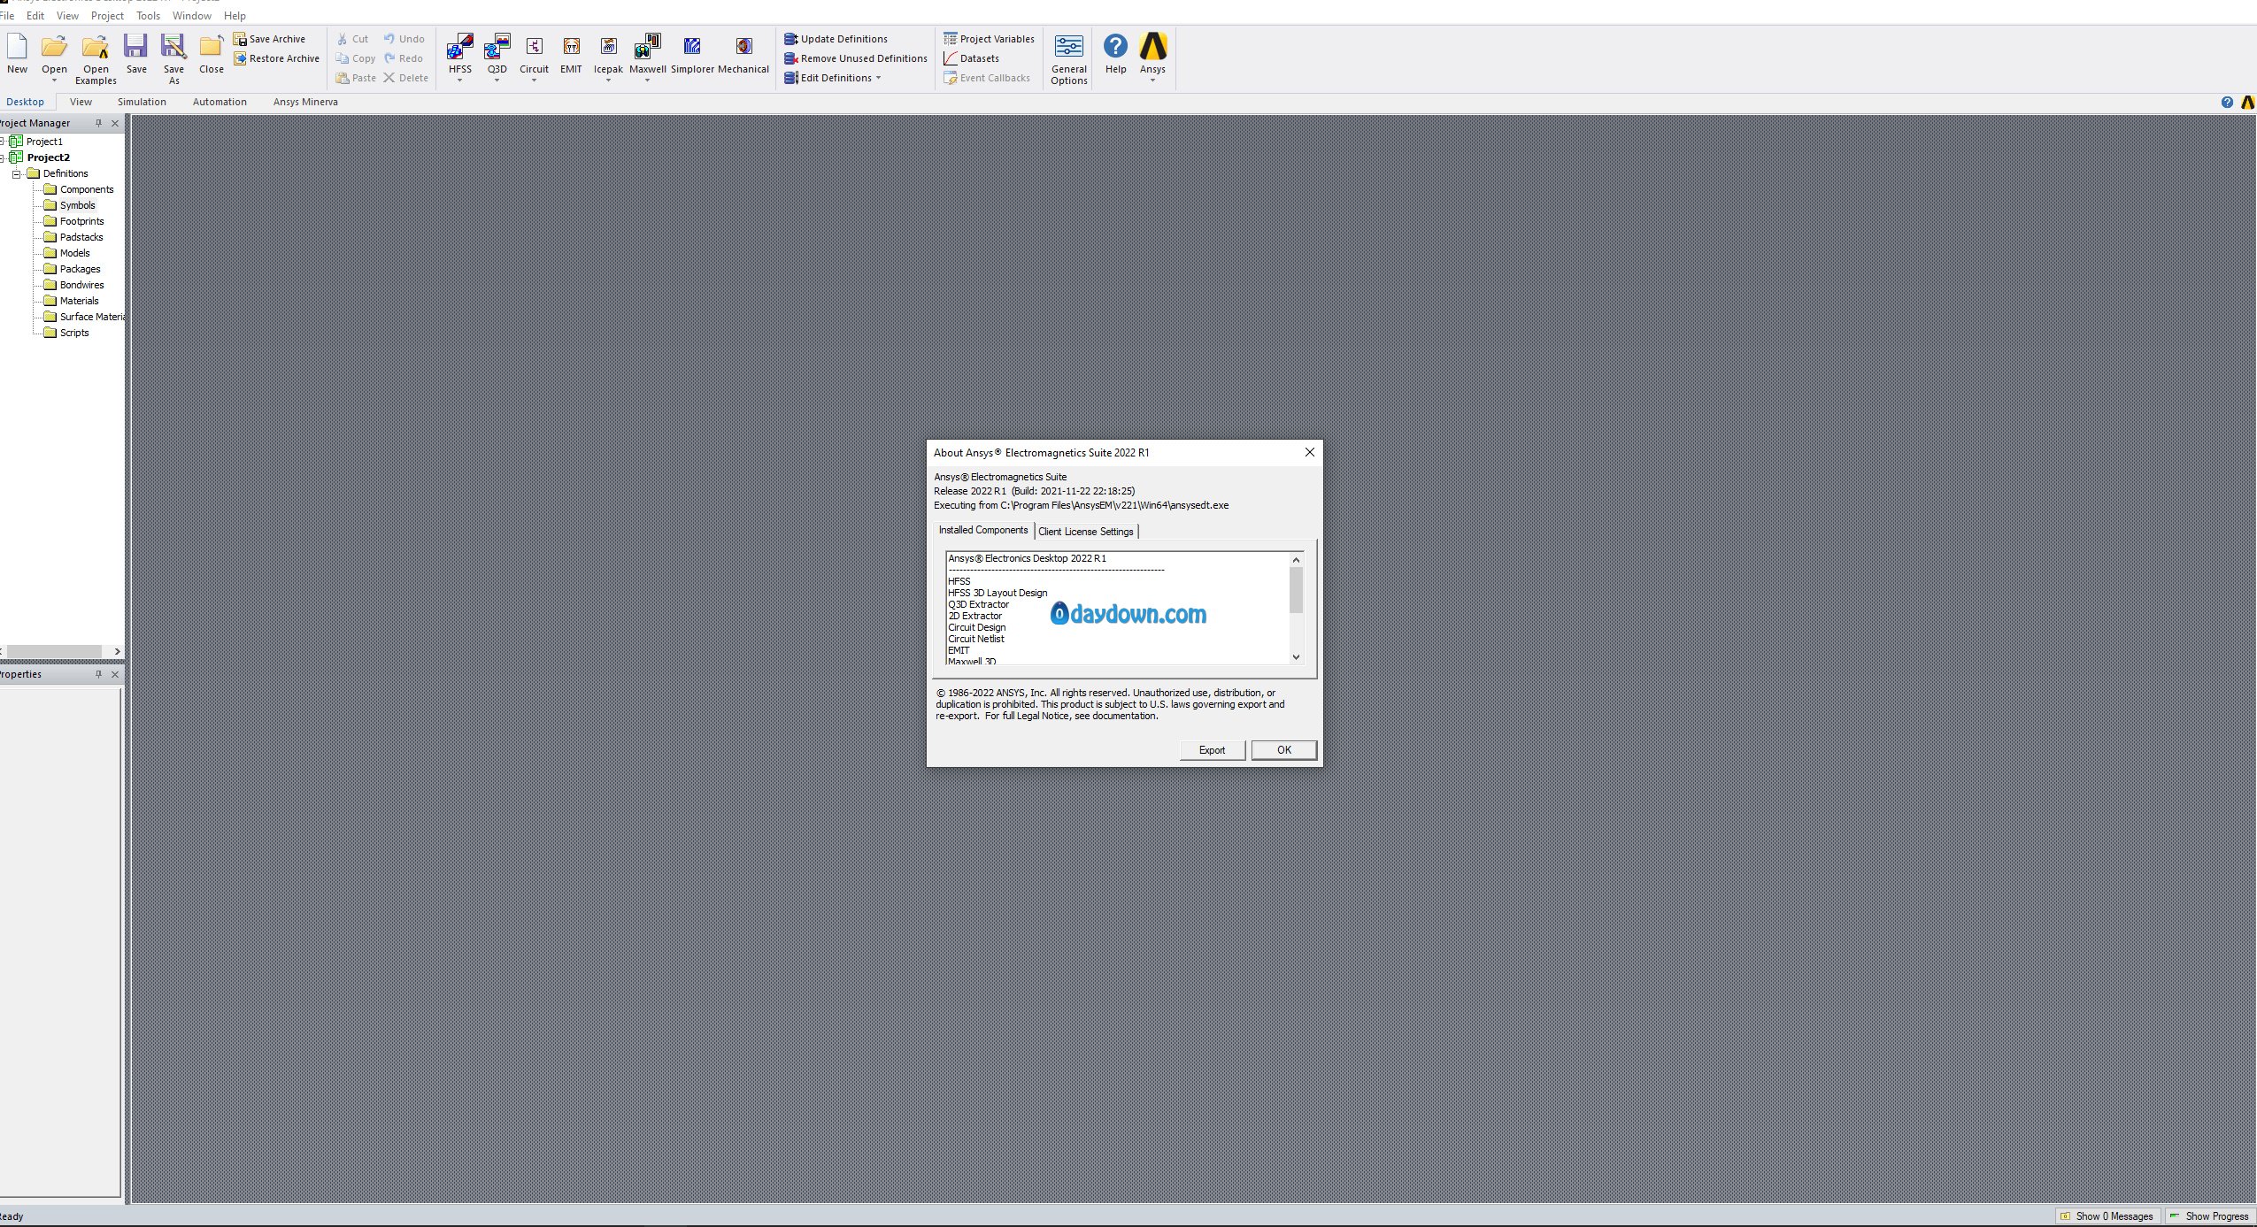This screenshot has height=1227, width=2257.
Task: Close the About Ansys dialog
Action: click(1309, 452)
